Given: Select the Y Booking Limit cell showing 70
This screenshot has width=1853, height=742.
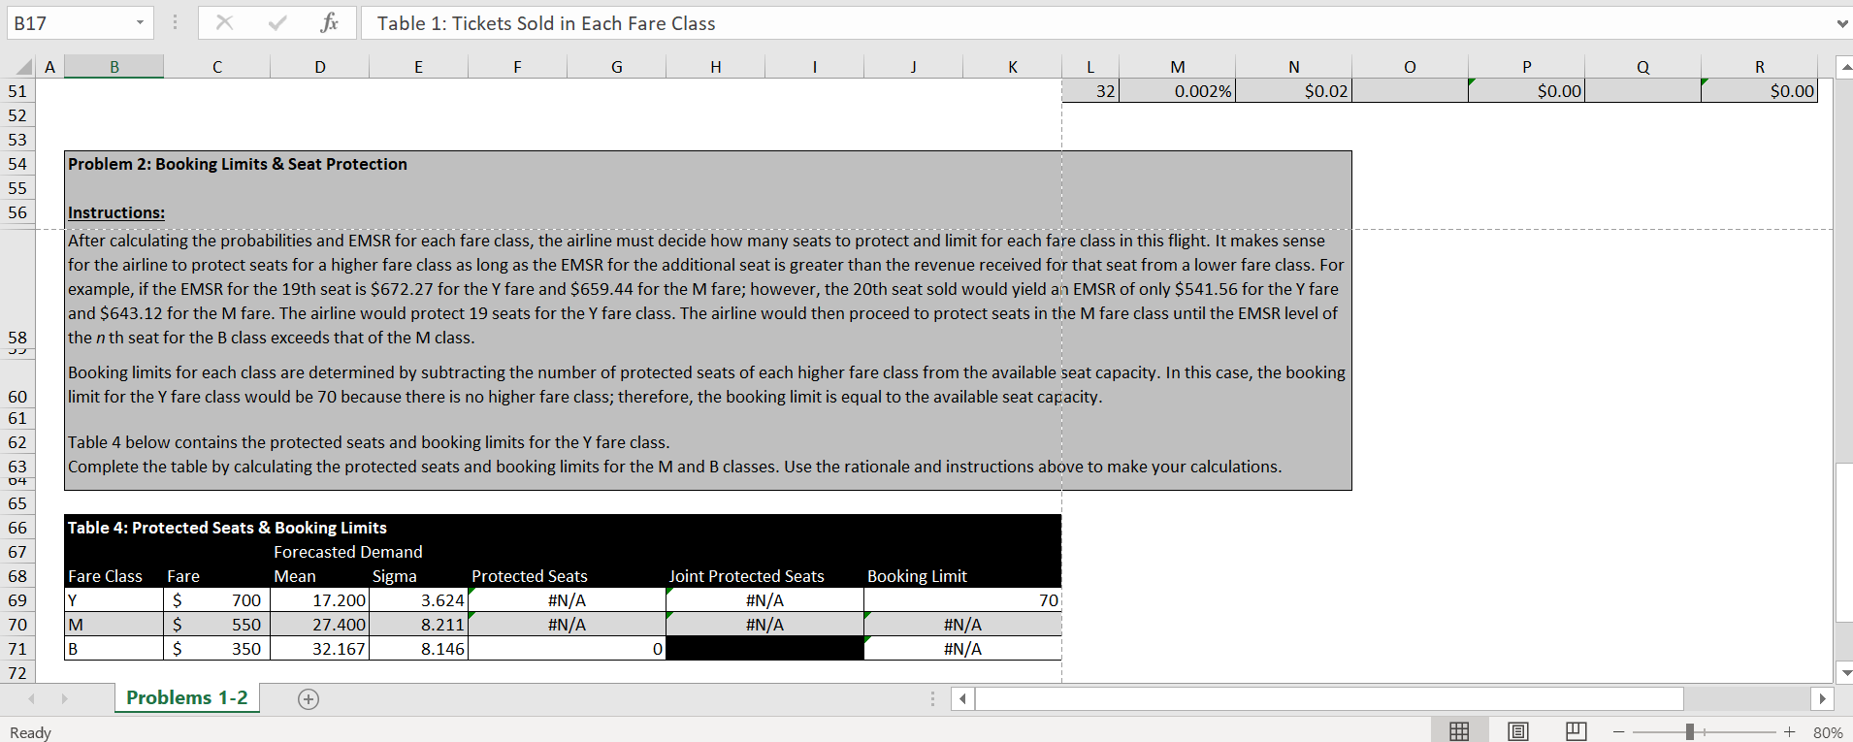Looking at the screenshot, I should (962, 600).
